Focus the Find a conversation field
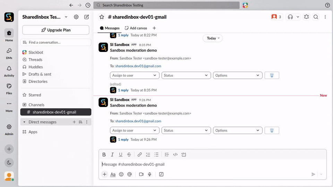Viewport: 333px width, 187px height. pos(55,42)
